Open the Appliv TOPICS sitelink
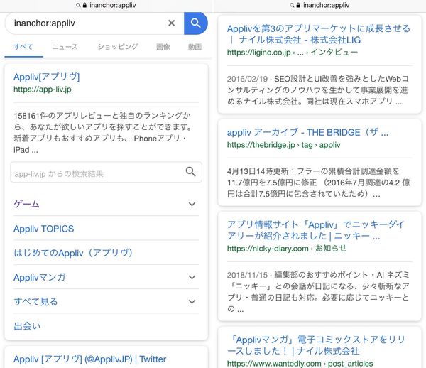426x368 pixels. tap(44, 229)
